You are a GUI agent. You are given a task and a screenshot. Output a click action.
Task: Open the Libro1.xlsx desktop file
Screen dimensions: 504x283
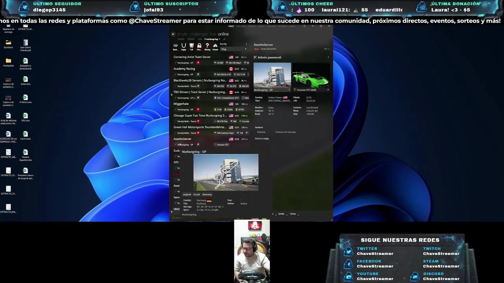26,136
